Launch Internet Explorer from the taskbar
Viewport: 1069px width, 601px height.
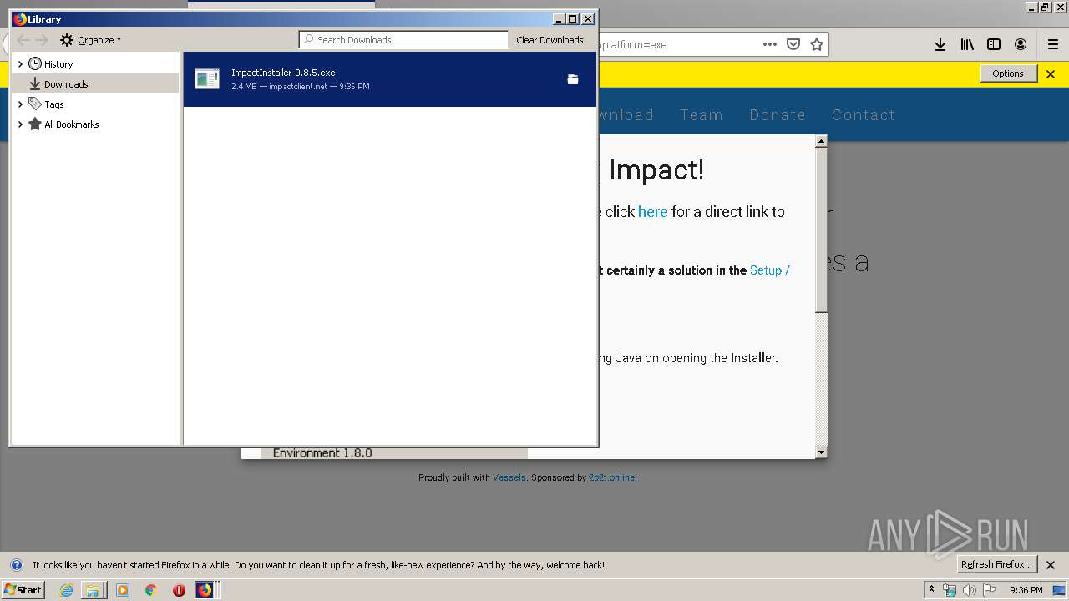pyautogui.click(x=67, y=590)
